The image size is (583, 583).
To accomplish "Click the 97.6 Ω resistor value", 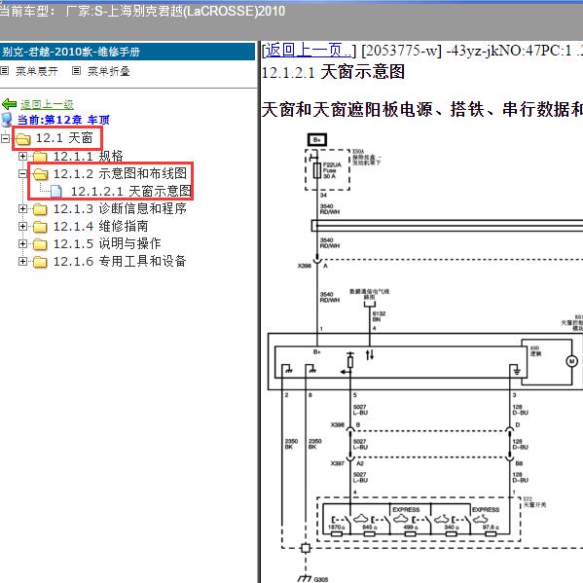I will 491,528.
